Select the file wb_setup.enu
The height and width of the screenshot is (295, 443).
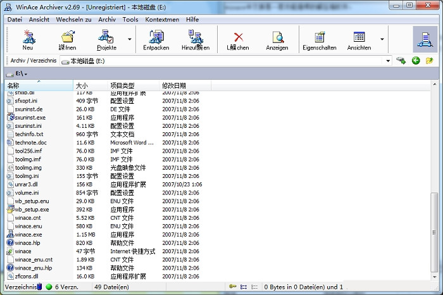(x=32, y=201)
